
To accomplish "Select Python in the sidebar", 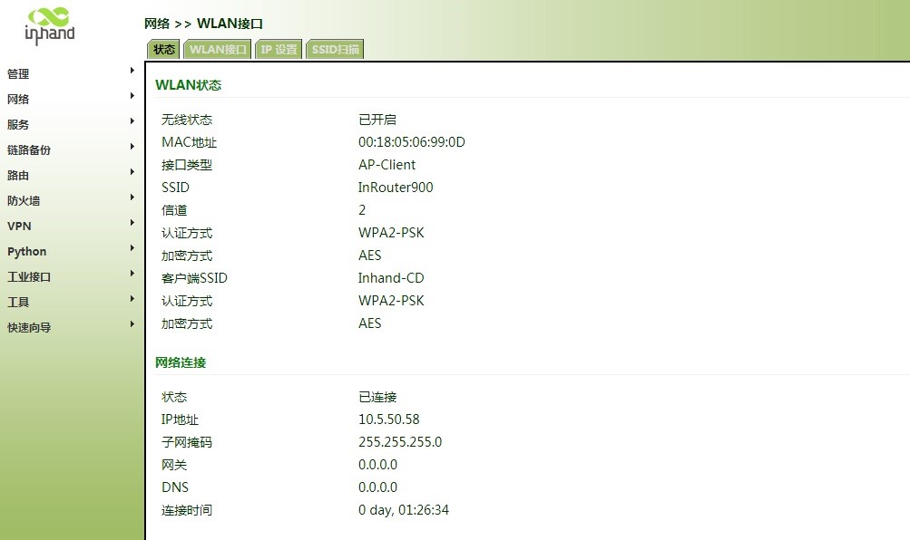I will click(x=27, y=252).
